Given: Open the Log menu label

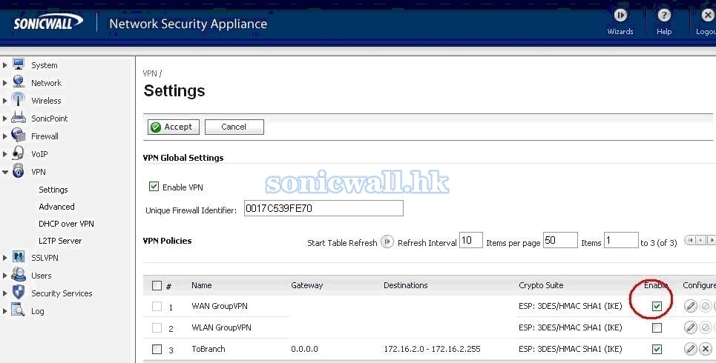Looking at the screenshot, I should tap(37, 311).
